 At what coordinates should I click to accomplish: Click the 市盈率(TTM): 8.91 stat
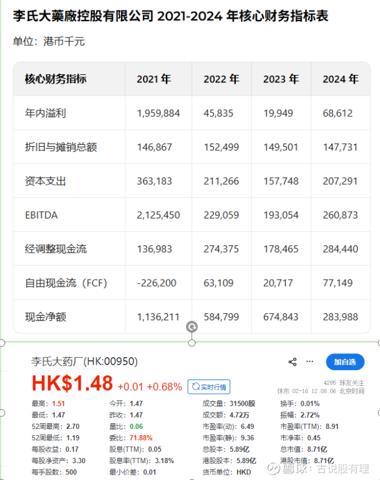click(x=309, y=426)
